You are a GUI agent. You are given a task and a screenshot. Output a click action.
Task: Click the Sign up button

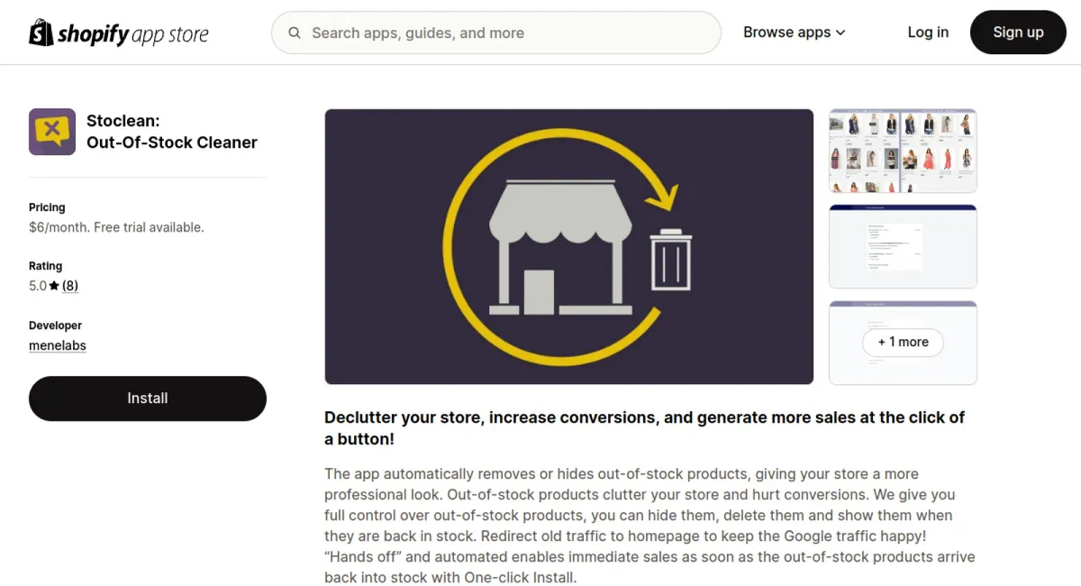click(x=1018, y=32)
